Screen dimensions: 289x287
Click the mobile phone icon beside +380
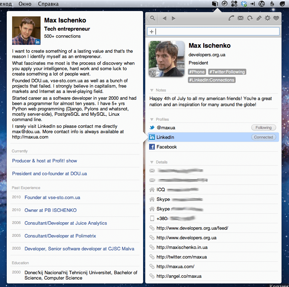tap(152, 218)
